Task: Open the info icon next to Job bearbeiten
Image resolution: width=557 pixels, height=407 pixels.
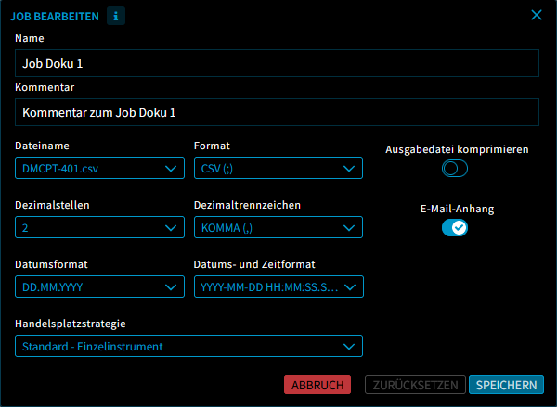Action: (116, 16)
